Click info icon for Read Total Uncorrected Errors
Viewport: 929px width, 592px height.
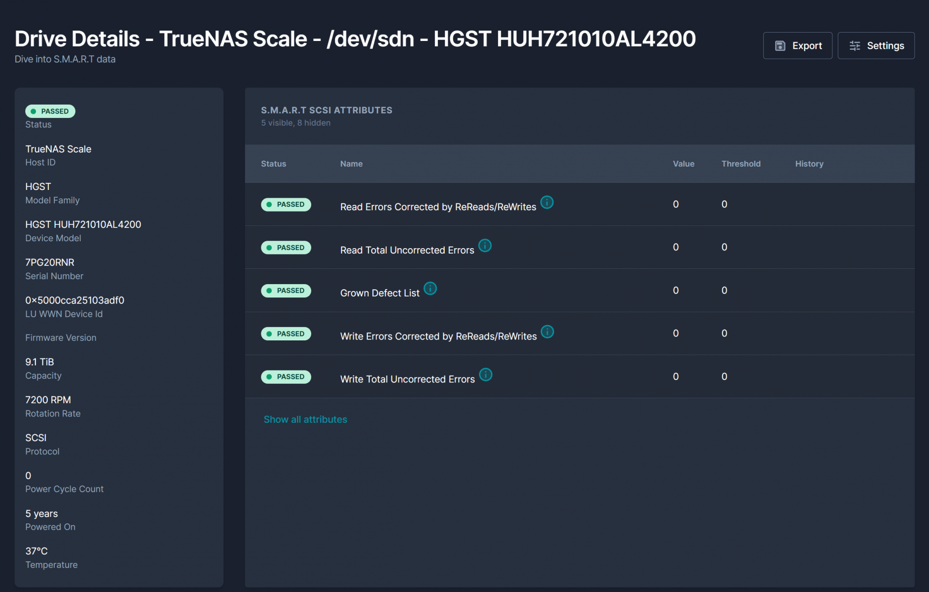click(x=485, y=246)
